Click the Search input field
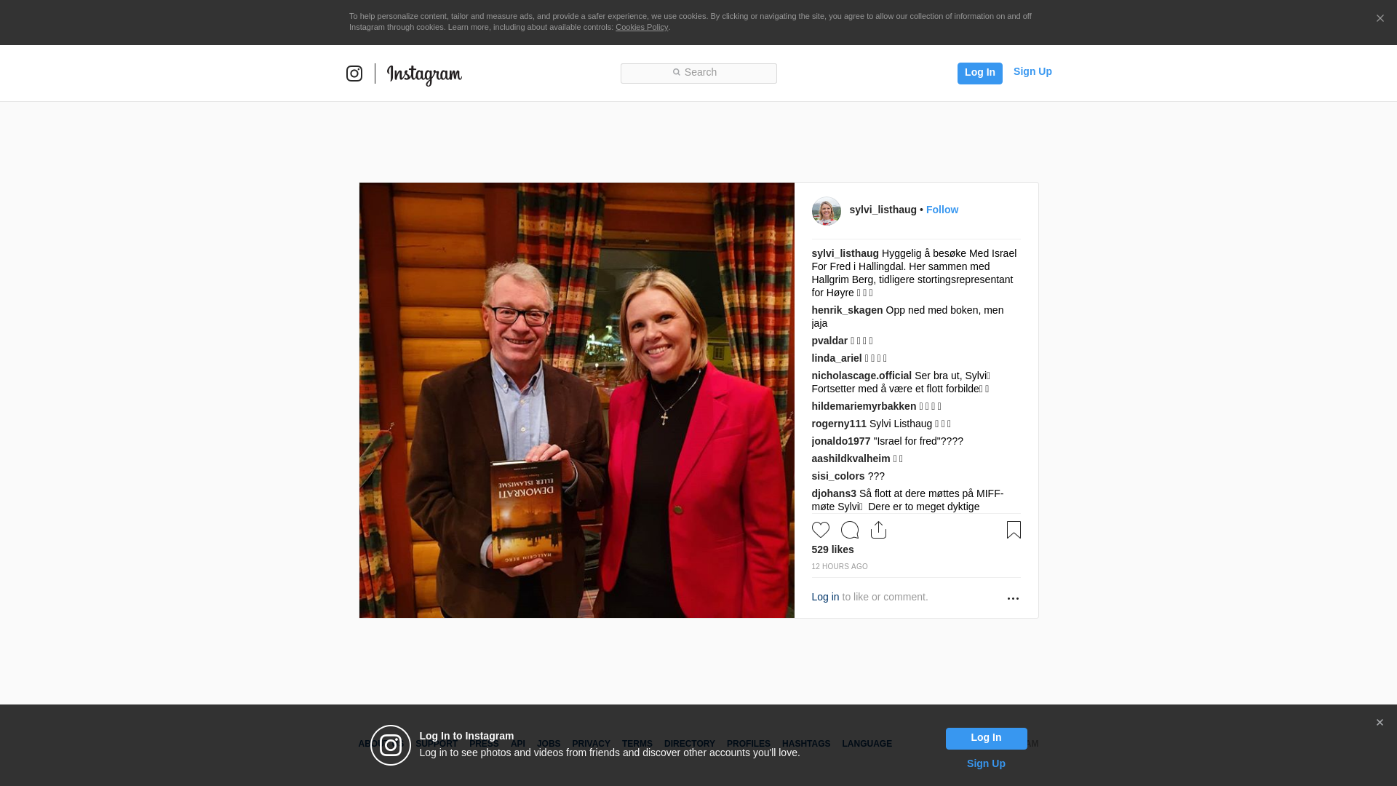This screenshot has width=1397, height=786. point(698,73)
